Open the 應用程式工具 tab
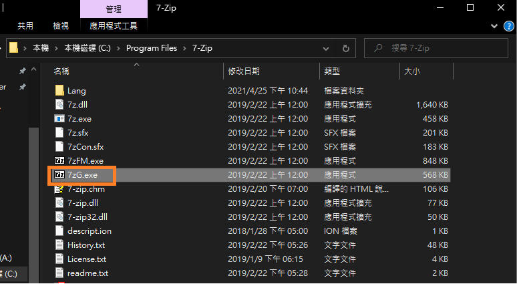Viewport: 517px width, 284px height. tap(114, 26)
